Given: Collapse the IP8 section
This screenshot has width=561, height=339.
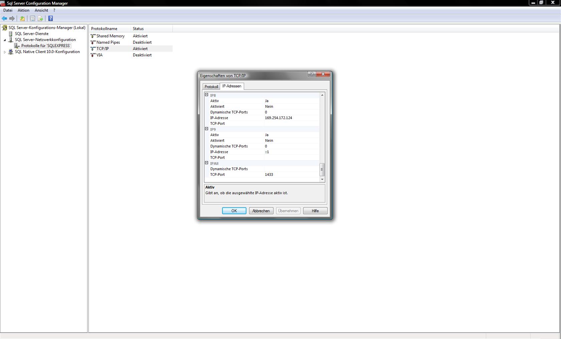Looking at the screenshot, I should click(207, 95).
